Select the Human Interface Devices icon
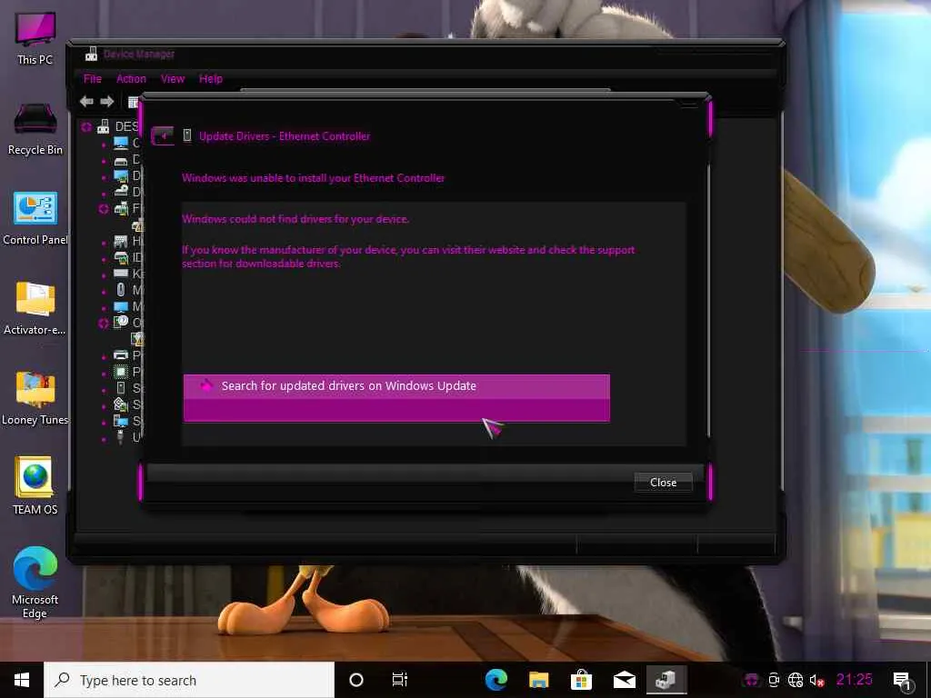931x698 pixels. (121, 241)
